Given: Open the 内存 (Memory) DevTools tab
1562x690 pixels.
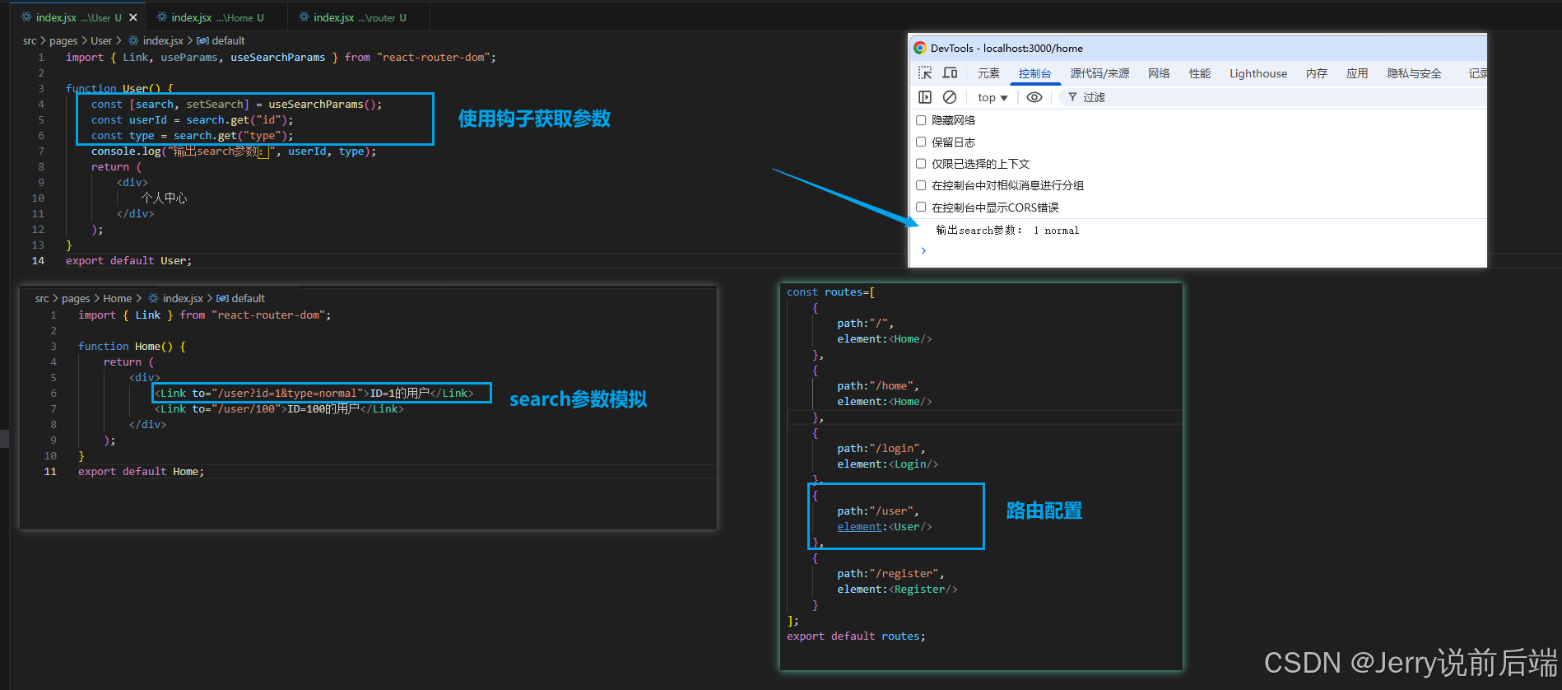Looking at the screenshot, I should (x=1317, y=73).
